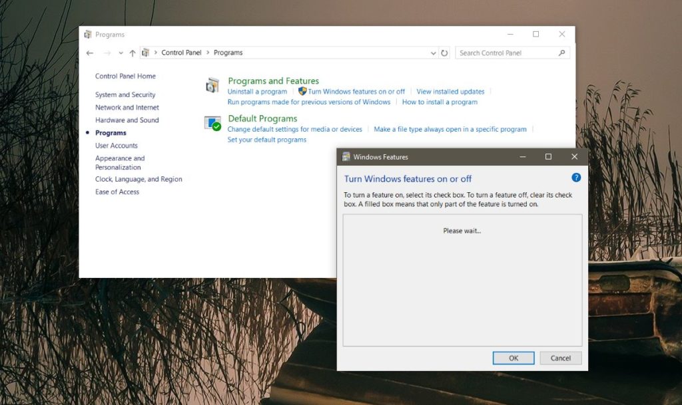Open the forward history dropdown arrow

tap(105, 53)
